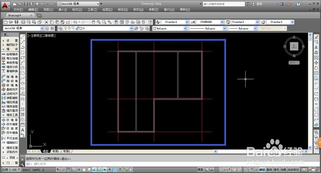The height and width of the screenshot is (173, 321).
Task: Open the 绘图(D) menu
Action: click(x=108, y=10)
